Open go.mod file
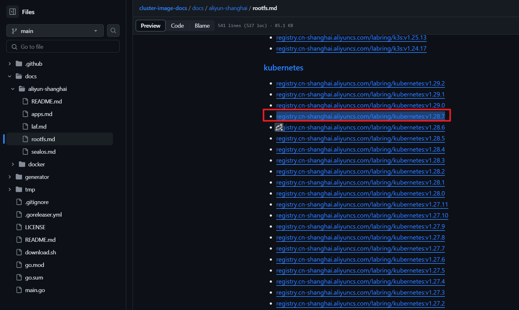This screenshot has width=519, height=310. tap(35, 265)
